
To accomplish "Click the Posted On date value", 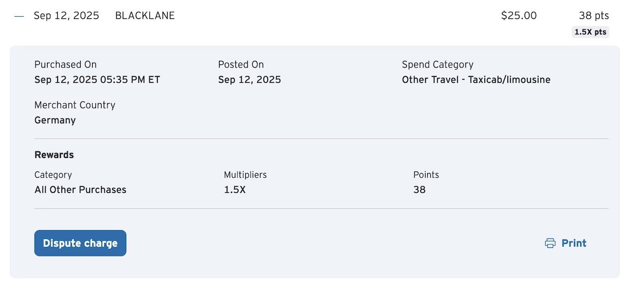I will (250, 80).
